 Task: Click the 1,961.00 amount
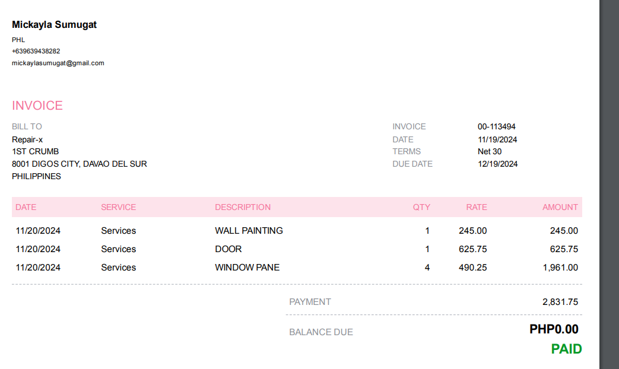point(560,268)
